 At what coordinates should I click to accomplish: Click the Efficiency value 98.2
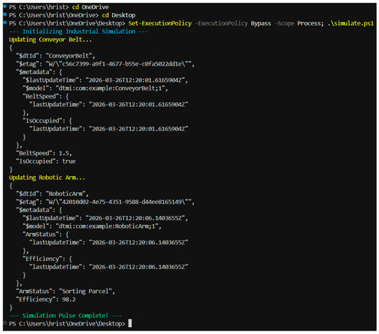point(69,299)
